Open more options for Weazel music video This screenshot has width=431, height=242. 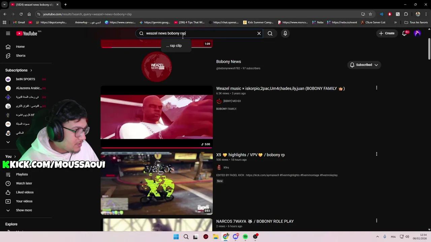[x=376, y=88]
